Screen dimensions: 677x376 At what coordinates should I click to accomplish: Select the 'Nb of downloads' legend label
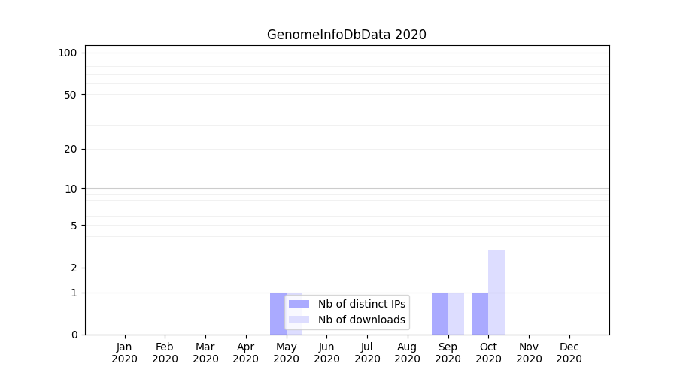(x=361, y=320)
